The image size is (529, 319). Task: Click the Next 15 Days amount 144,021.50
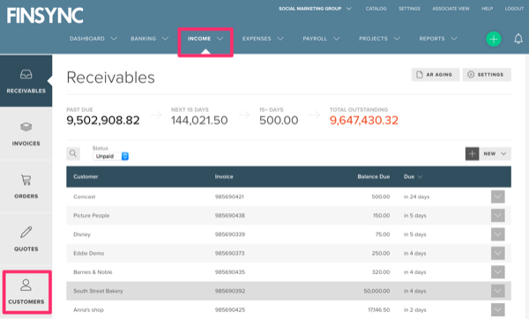[x=199, y=121]
